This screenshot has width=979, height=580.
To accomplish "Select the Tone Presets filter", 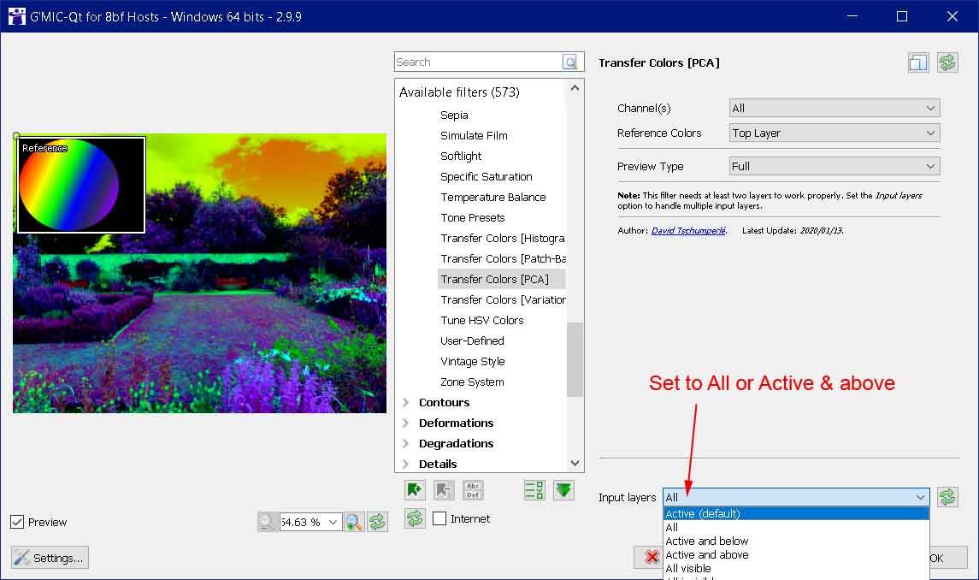I will click(473, 218).
